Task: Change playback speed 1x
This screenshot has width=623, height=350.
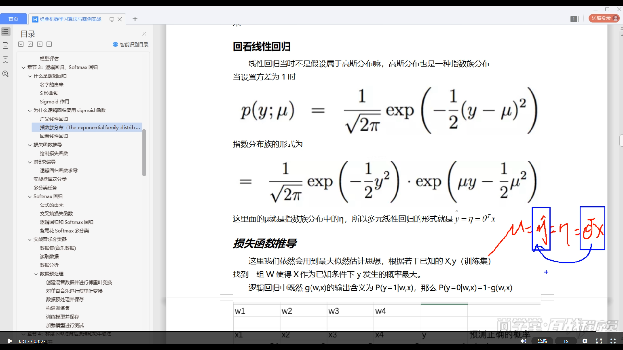Action: [566, 341]
